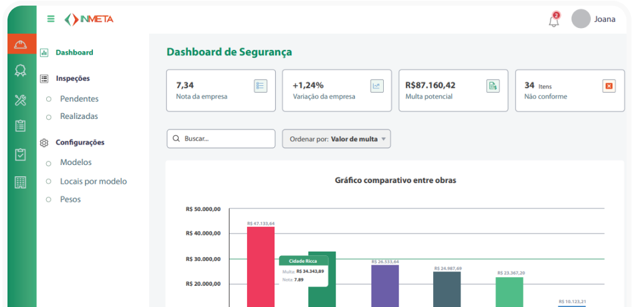Screen dimensions: 634x307
Task: Expand the Configurações section
Action: click(79, 143)
